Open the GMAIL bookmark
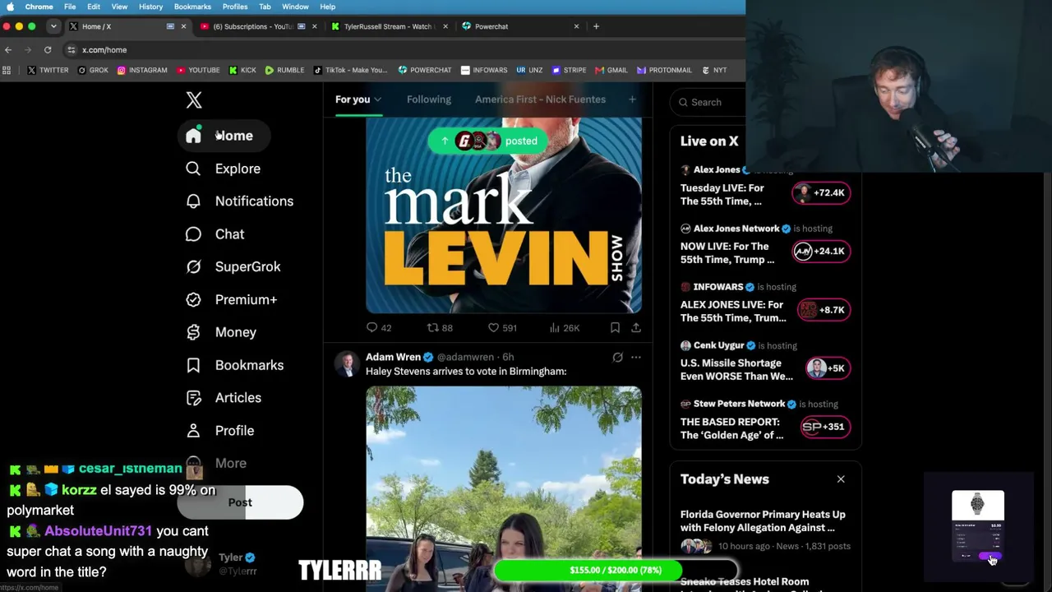 pyautogui.click(x=611, y=71)
